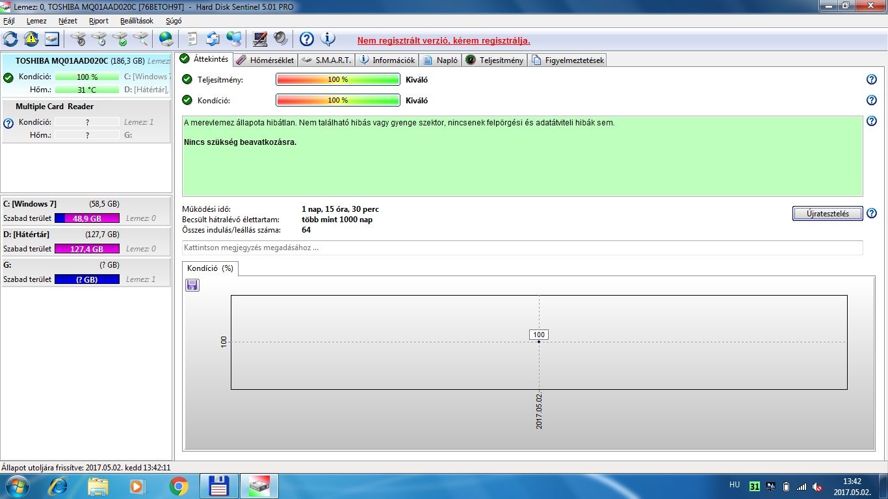Select the Napló tab
The width and height of the screenshot is (888, 499).
click(x=441, y=60)
